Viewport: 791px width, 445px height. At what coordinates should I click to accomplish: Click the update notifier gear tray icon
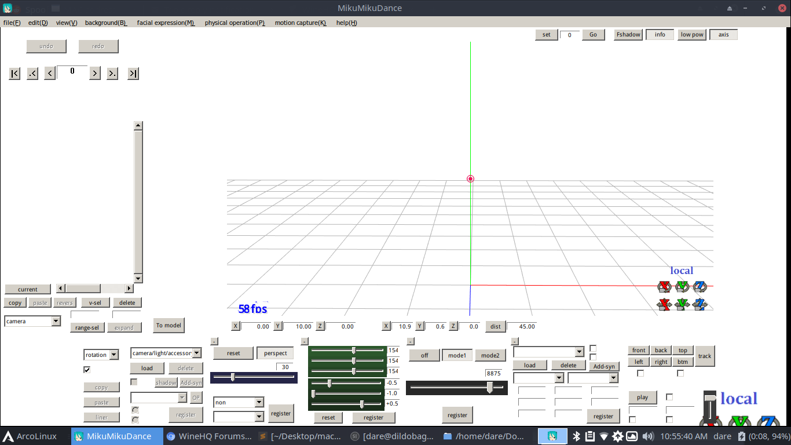[x=618, y=436]
